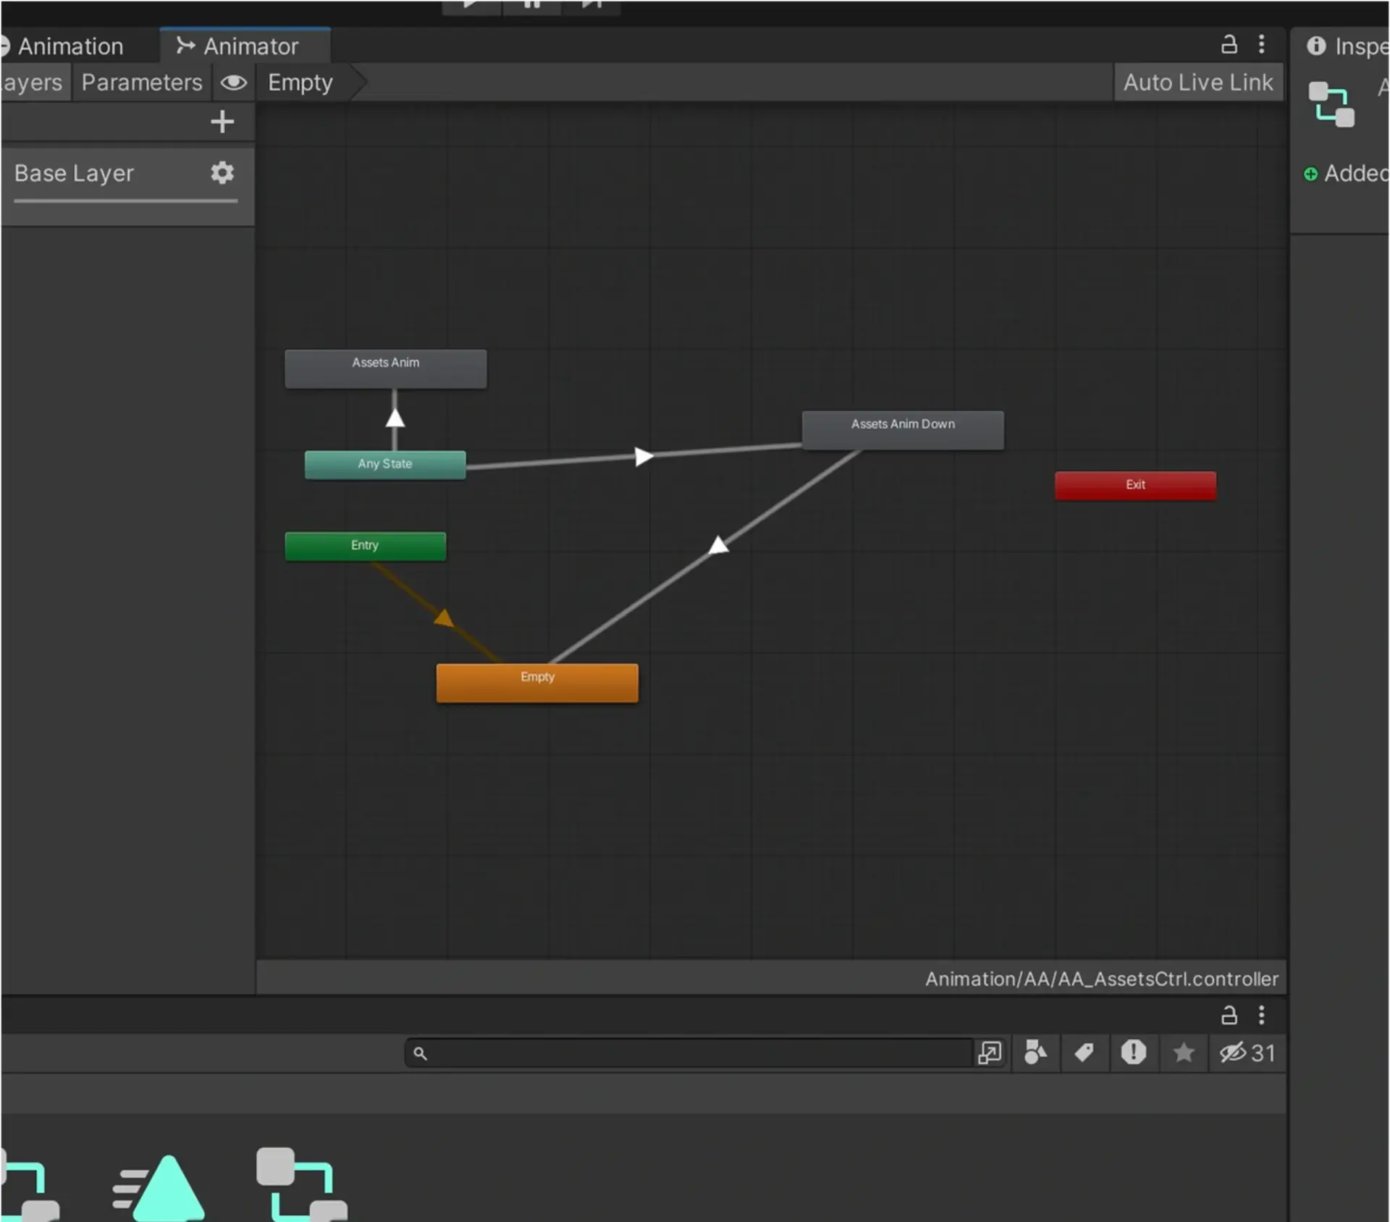The height and width of the screenshot is (1222, 1390).
Task: Open the open-in-search window icon
Action: 989,1053
